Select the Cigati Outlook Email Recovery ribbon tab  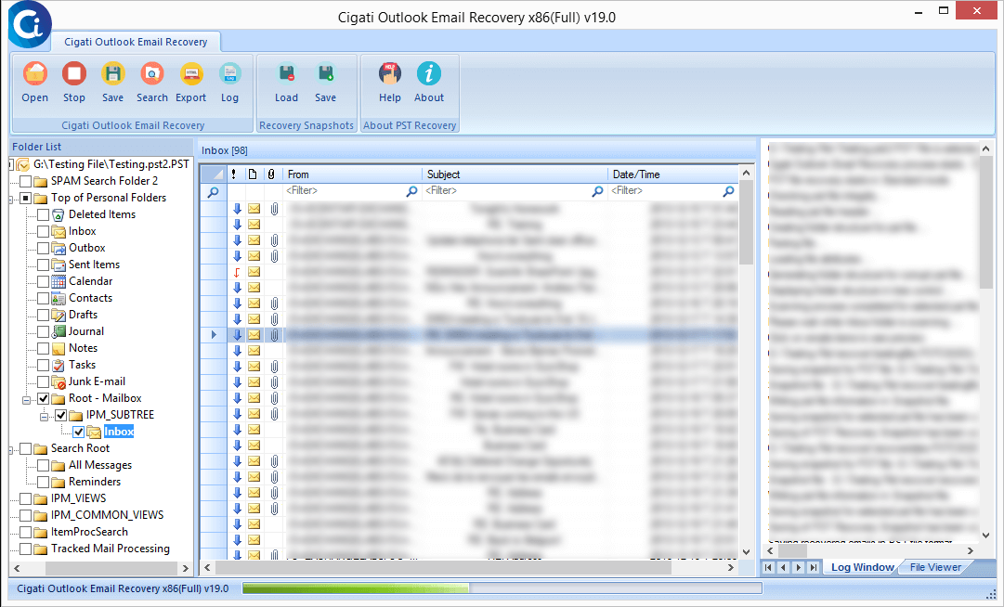click(x=136, y=42)
